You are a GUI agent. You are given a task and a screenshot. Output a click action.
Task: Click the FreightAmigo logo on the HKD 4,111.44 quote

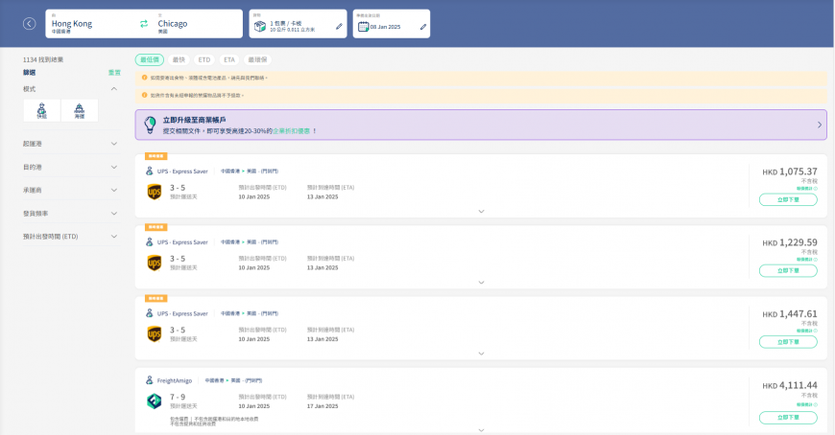[x=155, y=401]
